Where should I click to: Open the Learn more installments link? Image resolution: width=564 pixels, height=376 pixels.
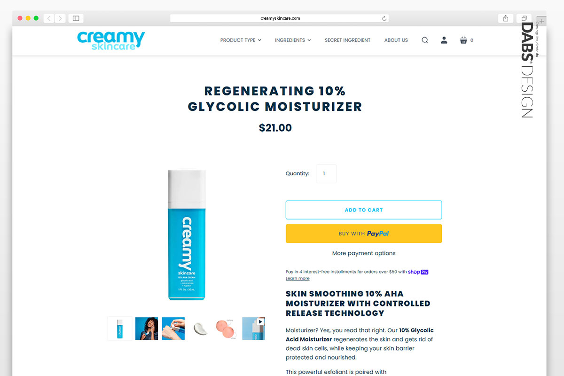(298, 279)
